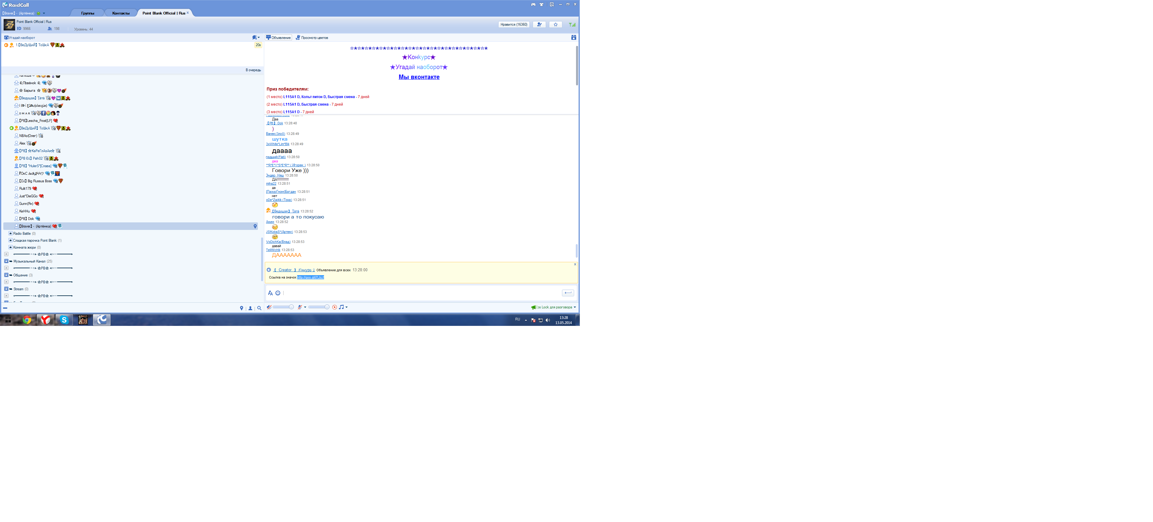
Task: Open font formatting icon in chat input
Action: coord(270,293)
